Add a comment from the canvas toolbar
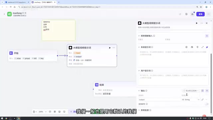Screen dimensions: 213x120 point(50,112)
